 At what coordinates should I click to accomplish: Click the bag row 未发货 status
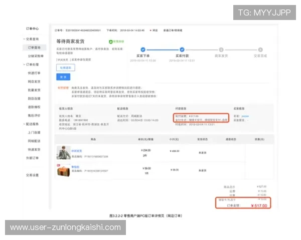[203, 170]
